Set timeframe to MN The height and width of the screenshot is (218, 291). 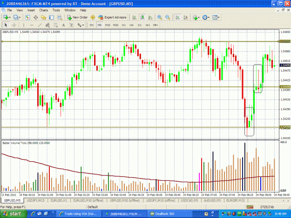click(x=156, y=25)
